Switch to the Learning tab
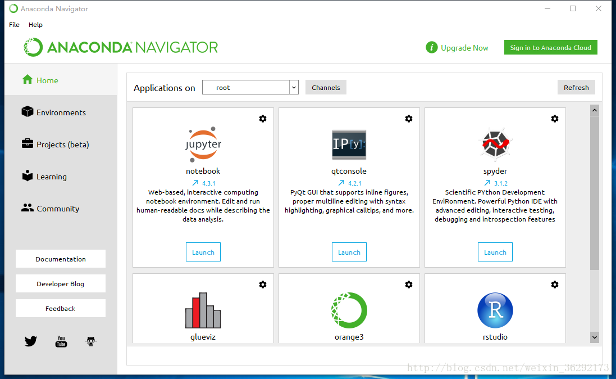The width and height of the screenshot is (616, 379). click(61, 177)
